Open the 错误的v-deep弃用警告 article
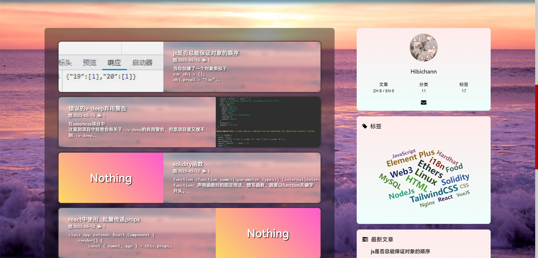Image resolution: width=538 pixels, height=258 pixels. (x=97, y=108)
